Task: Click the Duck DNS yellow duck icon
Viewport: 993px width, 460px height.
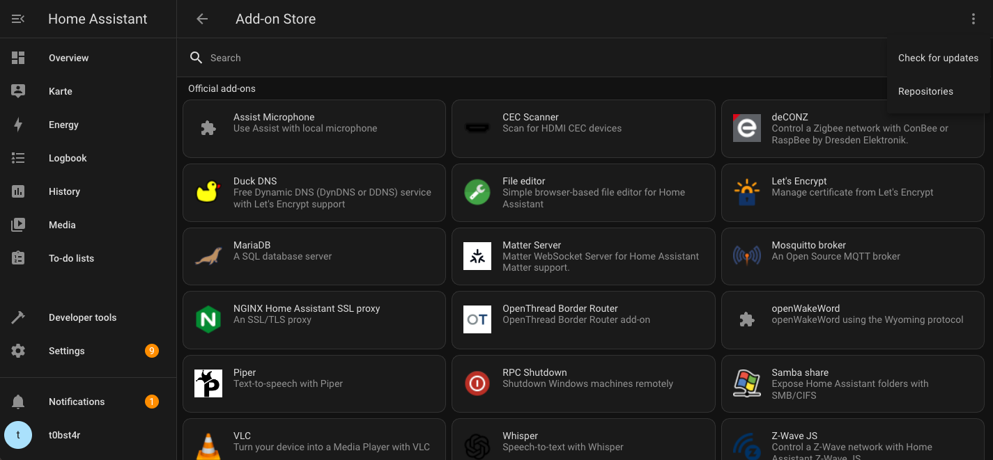Action: 208,192
